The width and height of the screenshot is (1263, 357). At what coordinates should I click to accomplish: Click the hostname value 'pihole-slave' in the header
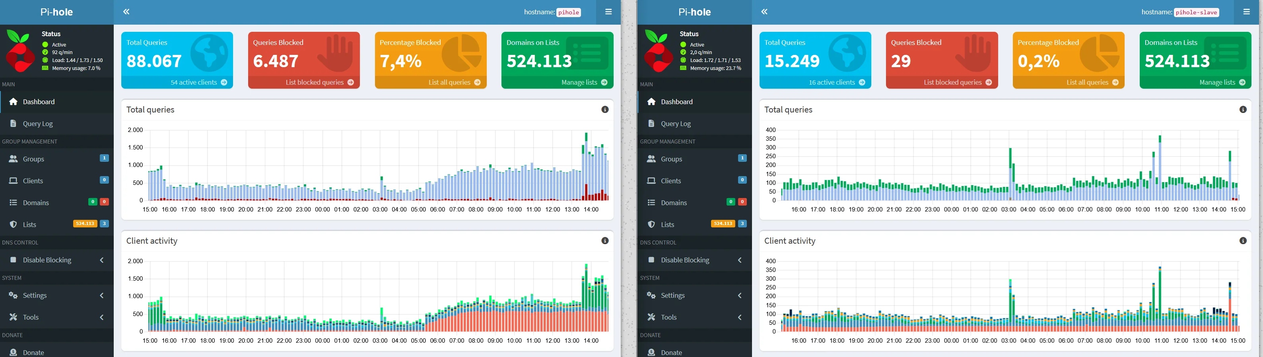point(1196,12)
